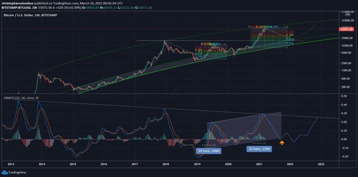Click the 125000.00 price axis label
Viewport: 358px width, 177px height.
[x=348, y=20]
